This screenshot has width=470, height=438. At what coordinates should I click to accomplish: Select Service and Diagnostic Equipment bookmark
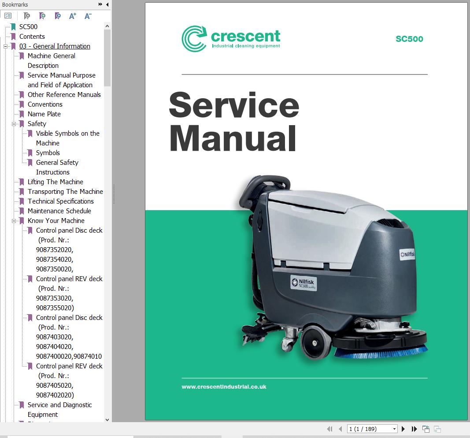(x=59, y=409)
